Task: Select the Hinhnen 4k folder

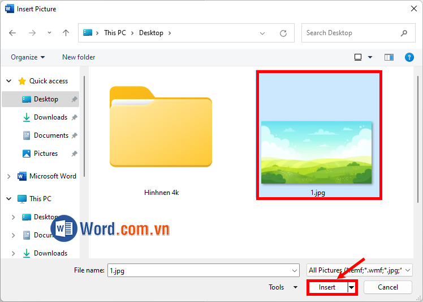Action: 161,126
